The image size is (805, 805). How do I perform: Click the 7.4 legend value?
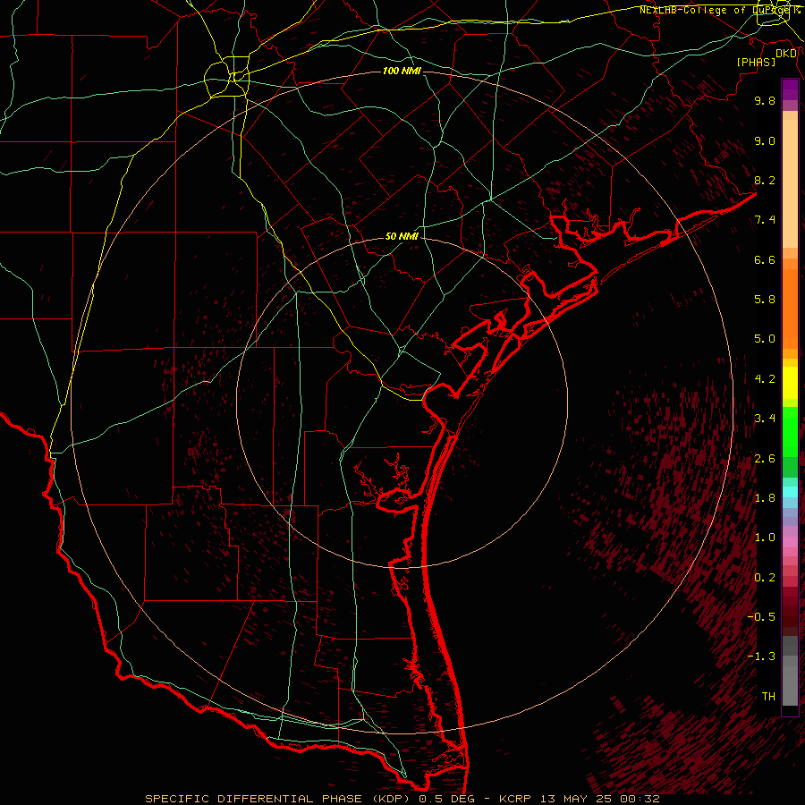pos(765,220)
